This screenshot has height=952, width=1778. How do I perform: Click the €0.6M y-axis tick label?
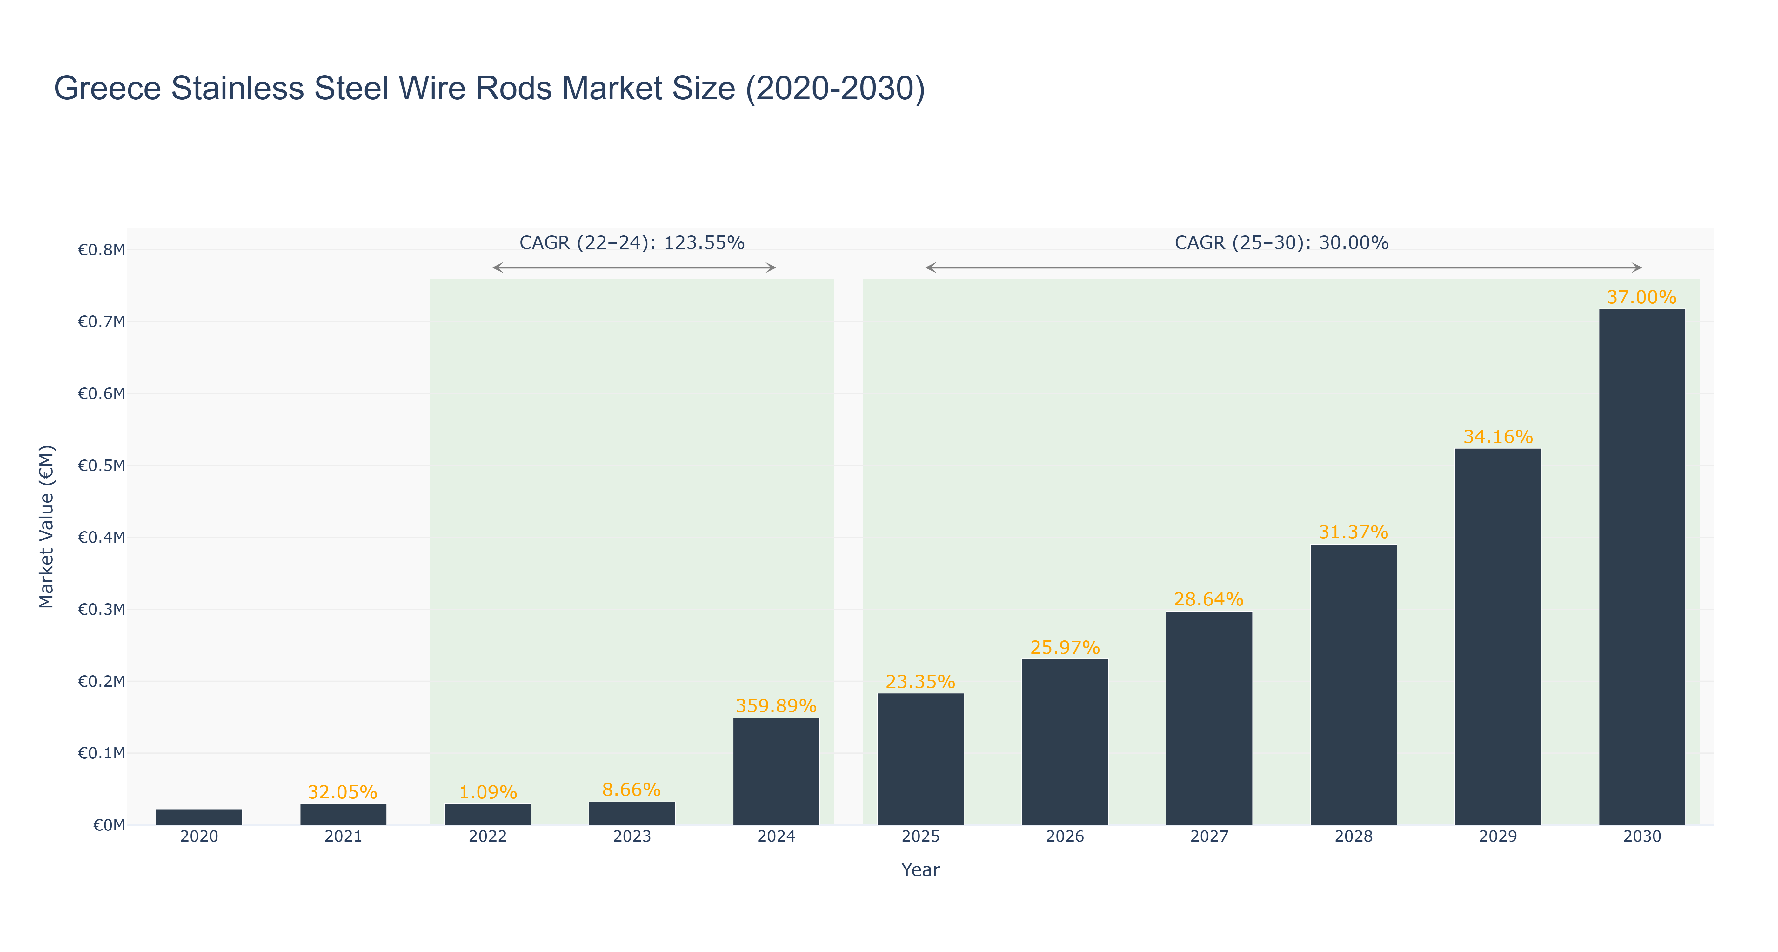tap(102, 394)
